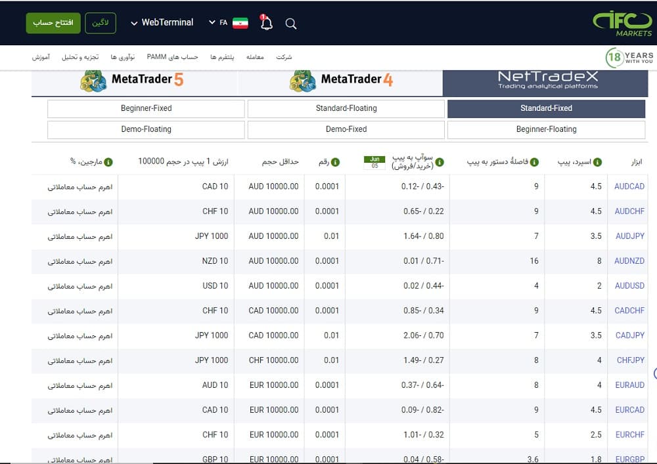Click the 18 Years With You badge
This screenshot has height=464, width=657.
click(629, 58)
